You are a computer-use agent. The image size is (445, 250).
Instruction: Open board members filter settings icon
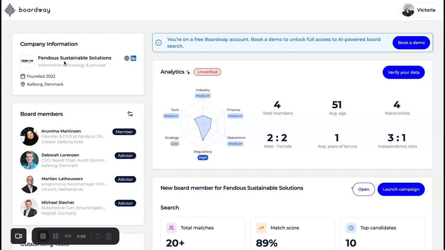pyautogui.click(x=130, y=114)
